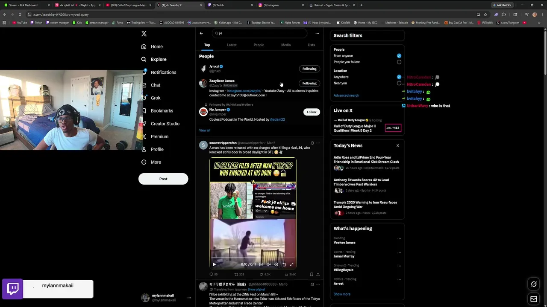Open search options three-dot menu
The height and width of the screenshot is (307, 547).
pos(317,33)
